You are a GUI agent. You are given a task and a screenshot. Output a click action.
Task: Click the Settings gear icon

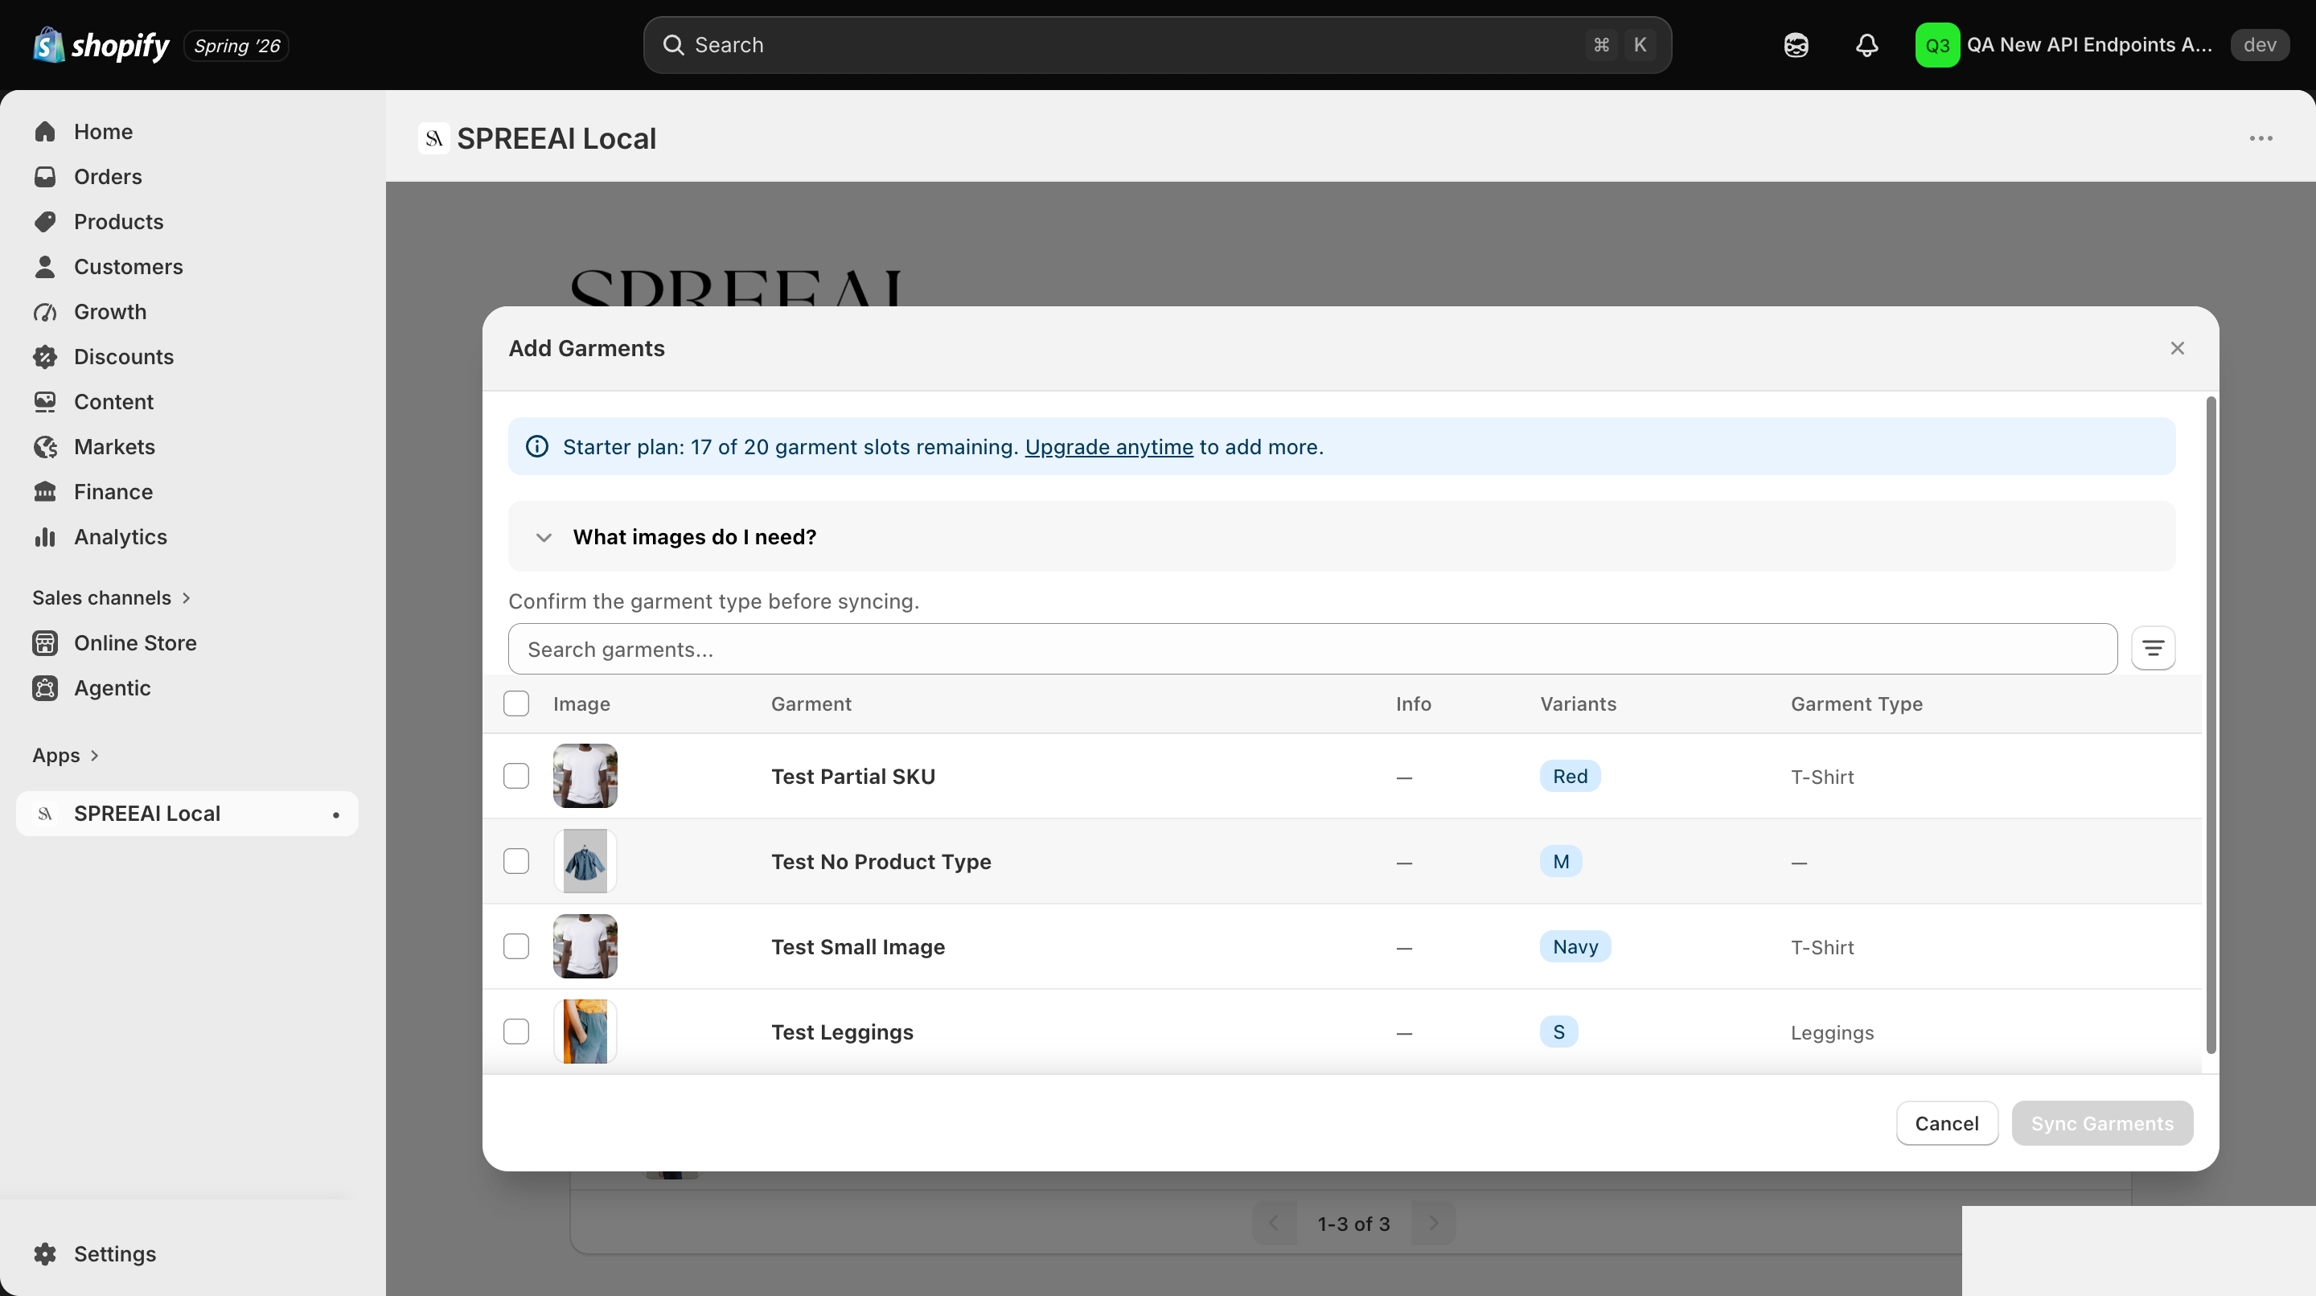45,1253
